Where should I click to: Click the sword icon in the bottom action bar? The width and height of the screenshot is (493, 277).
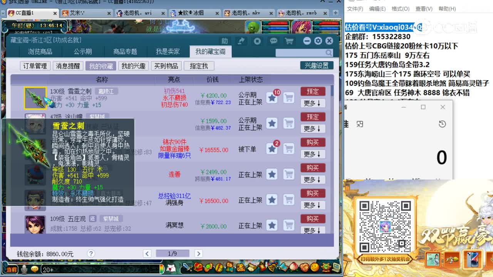(188, 267)
